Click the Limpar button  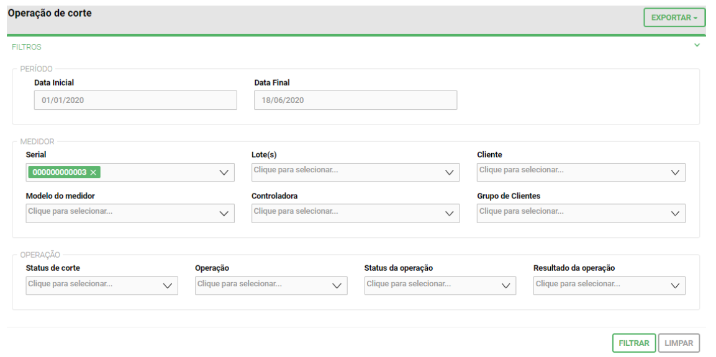pyautogui.click(x=679, y=343)
